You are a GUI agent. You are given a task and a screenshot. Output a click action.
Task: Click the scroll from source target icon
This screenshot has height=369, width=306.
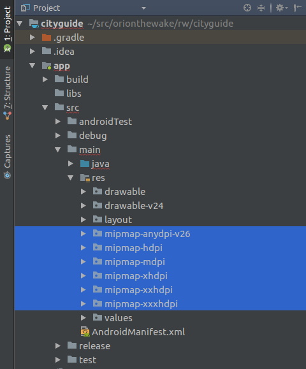click(247, 8)
